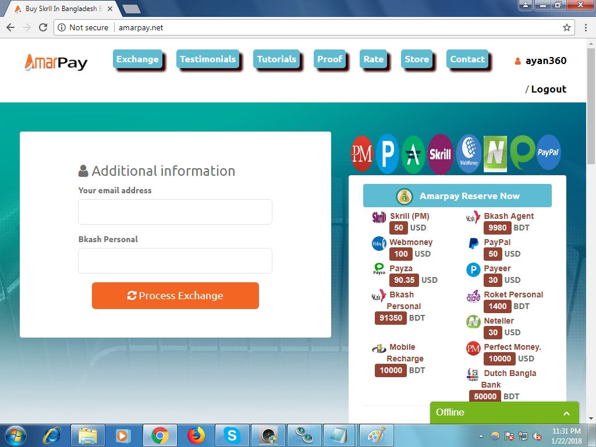
Task: Click the 1400 Roket Personal reserve value
Action: [497, 306]
